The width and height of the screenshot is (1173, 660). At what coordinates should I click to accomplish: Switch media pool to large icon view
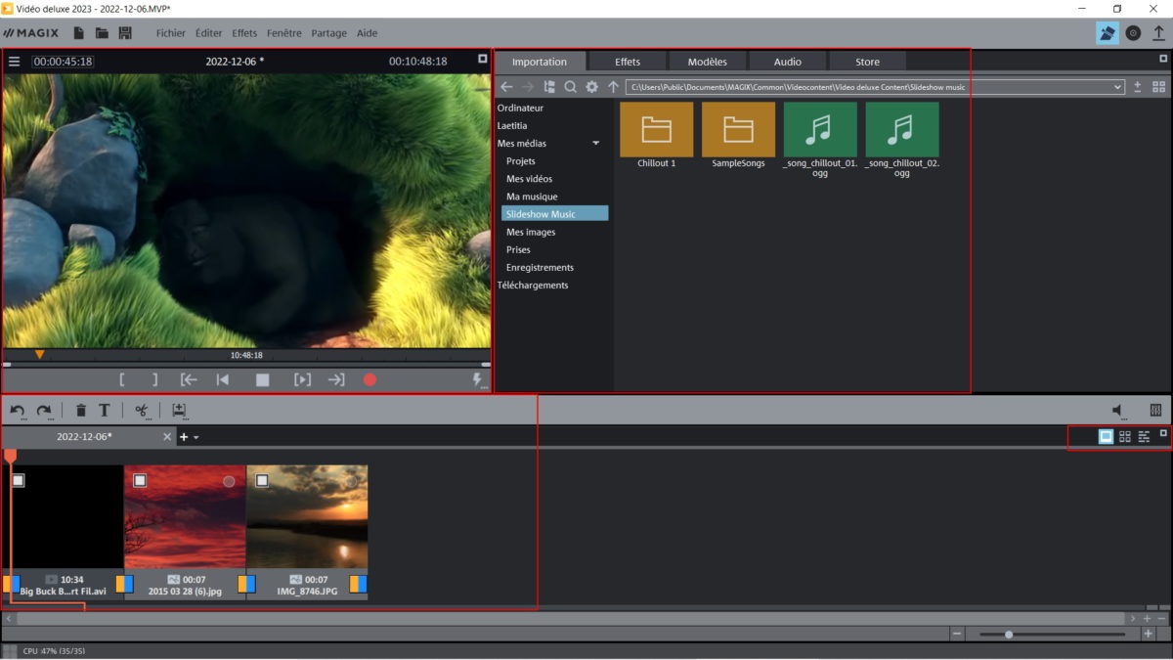(1159, 87)
